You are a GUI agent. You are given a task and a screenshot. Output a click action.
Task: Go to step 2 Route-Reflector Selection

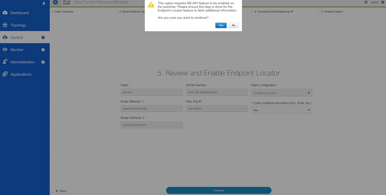(x=132, y=12)
